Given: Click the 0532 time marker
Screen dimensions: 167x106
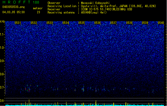Looking at the screenshot, I should pos(34,23).
